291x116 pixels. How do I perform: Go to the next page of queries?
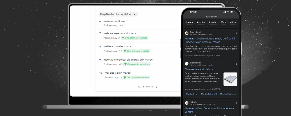(157, 87)
